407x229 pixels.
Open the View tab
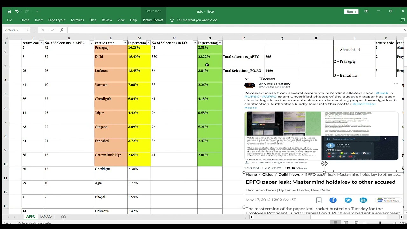(x=121, y=20)
